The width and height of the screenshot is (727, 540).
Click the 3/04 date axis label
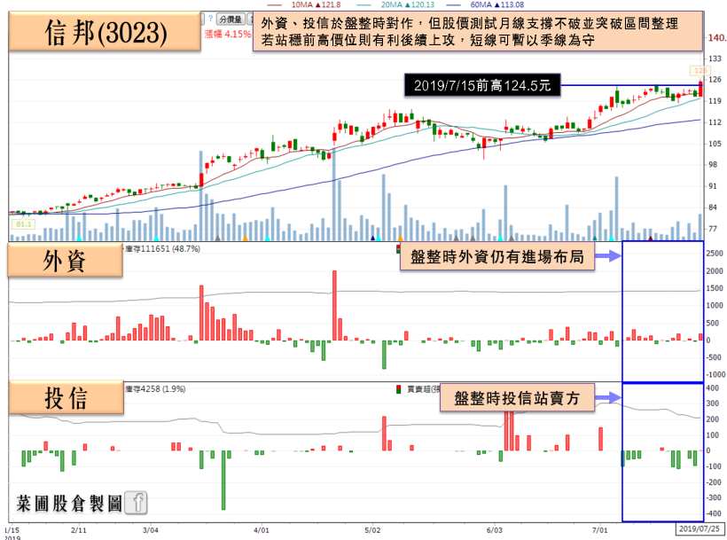[x=150, y=529]
